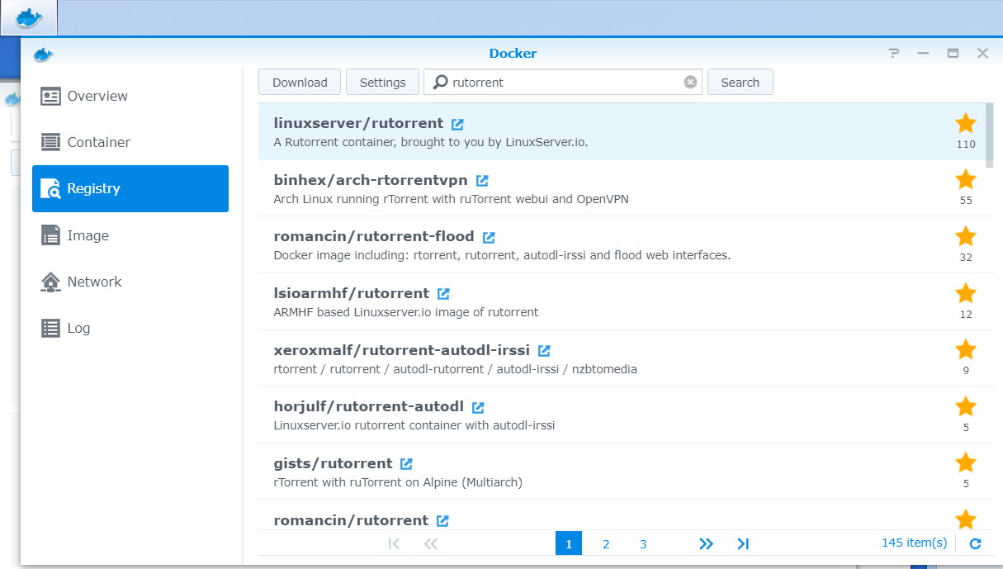Refresh the registry results list
1003x569 pixels.
[975, 543]
